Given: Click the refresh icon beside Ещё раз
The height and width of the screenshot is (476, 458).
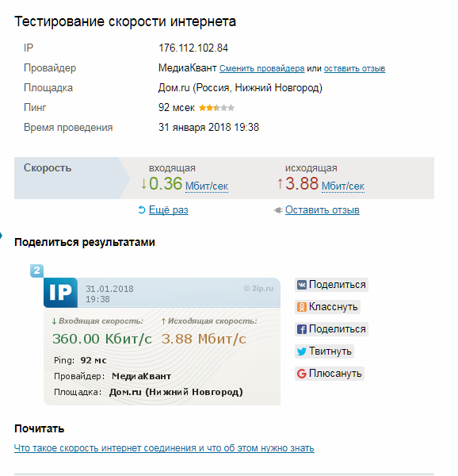Looking at the screenshot, I should pos(142,209).
